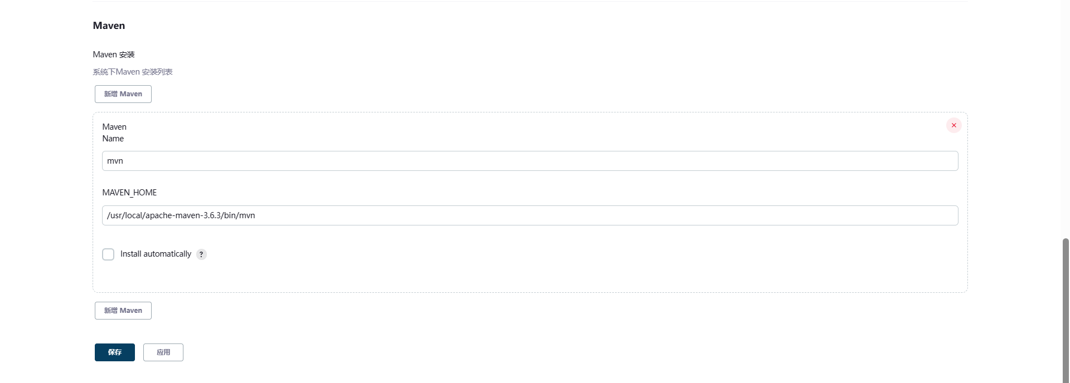Screen dimensions: 1070x383
Task: Click the lower 新增 Maven button
Action: [123, 311]
